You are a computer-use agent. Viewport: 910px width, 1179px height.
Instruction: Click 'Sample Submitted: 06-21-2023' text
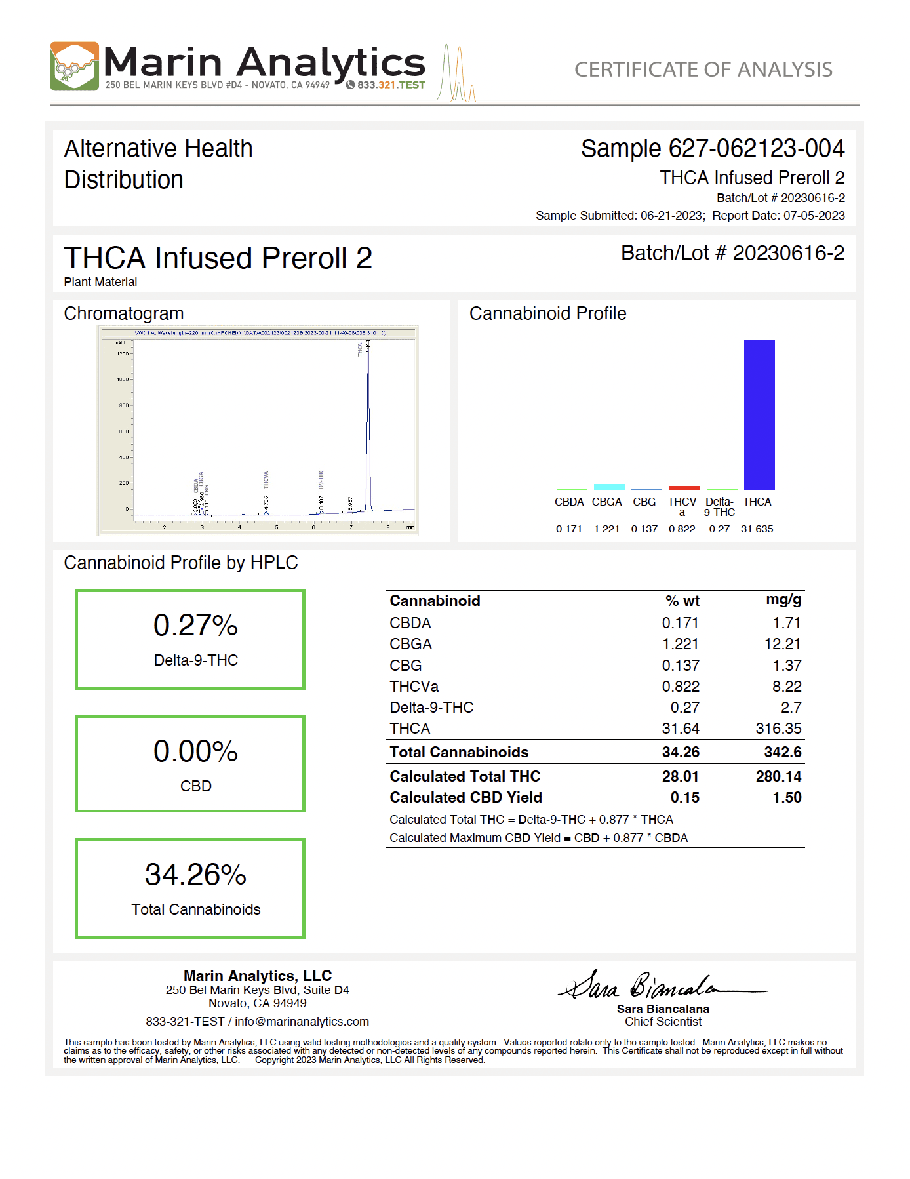[x=620, y=216]
